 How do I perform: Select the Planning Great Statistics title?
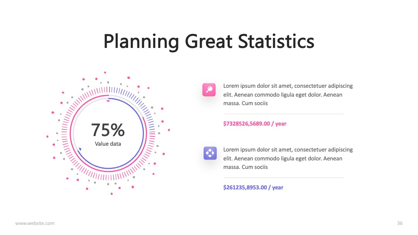(209, 41)
